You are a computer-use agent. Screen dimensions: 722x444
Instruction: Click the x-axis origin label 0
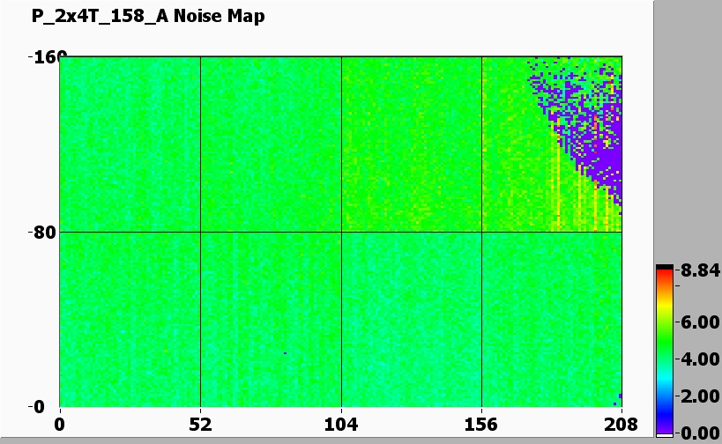[x=60, y=424]
